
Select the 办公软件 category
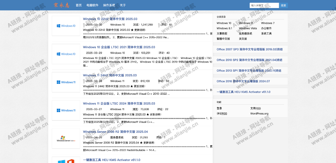[266, 28]
